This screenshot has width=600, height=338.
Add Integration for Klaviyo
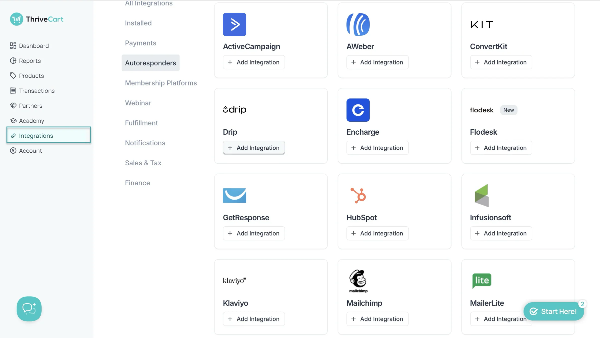coord(254,319)
